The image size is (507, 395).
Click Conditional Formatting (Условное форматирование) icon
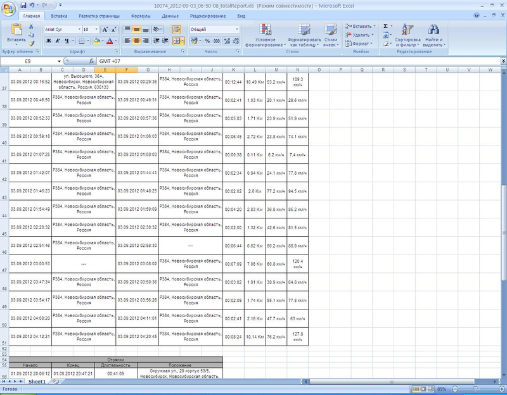[x=264, y=35]
